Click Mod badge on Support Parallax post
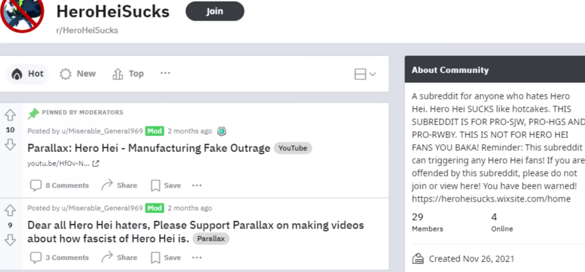This screenshot has height=272, width=585. coord(155,208)
